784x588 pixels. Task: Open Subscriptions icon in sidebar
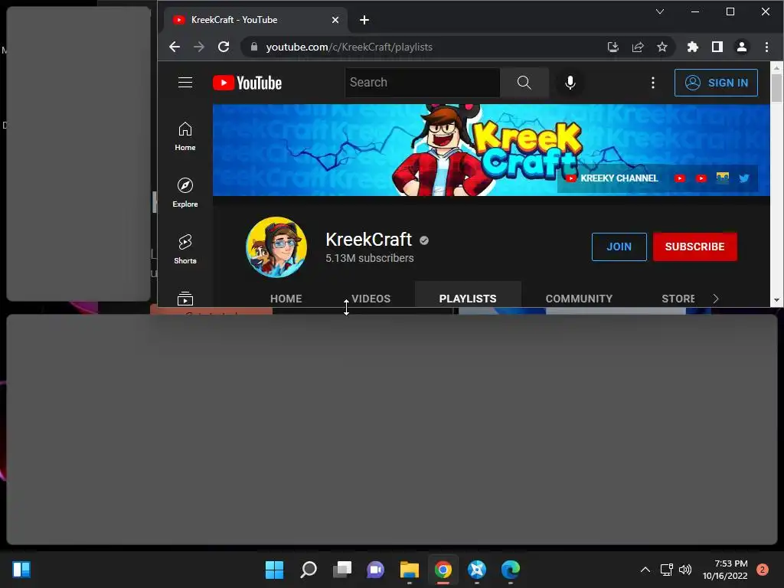pos(185,299)
